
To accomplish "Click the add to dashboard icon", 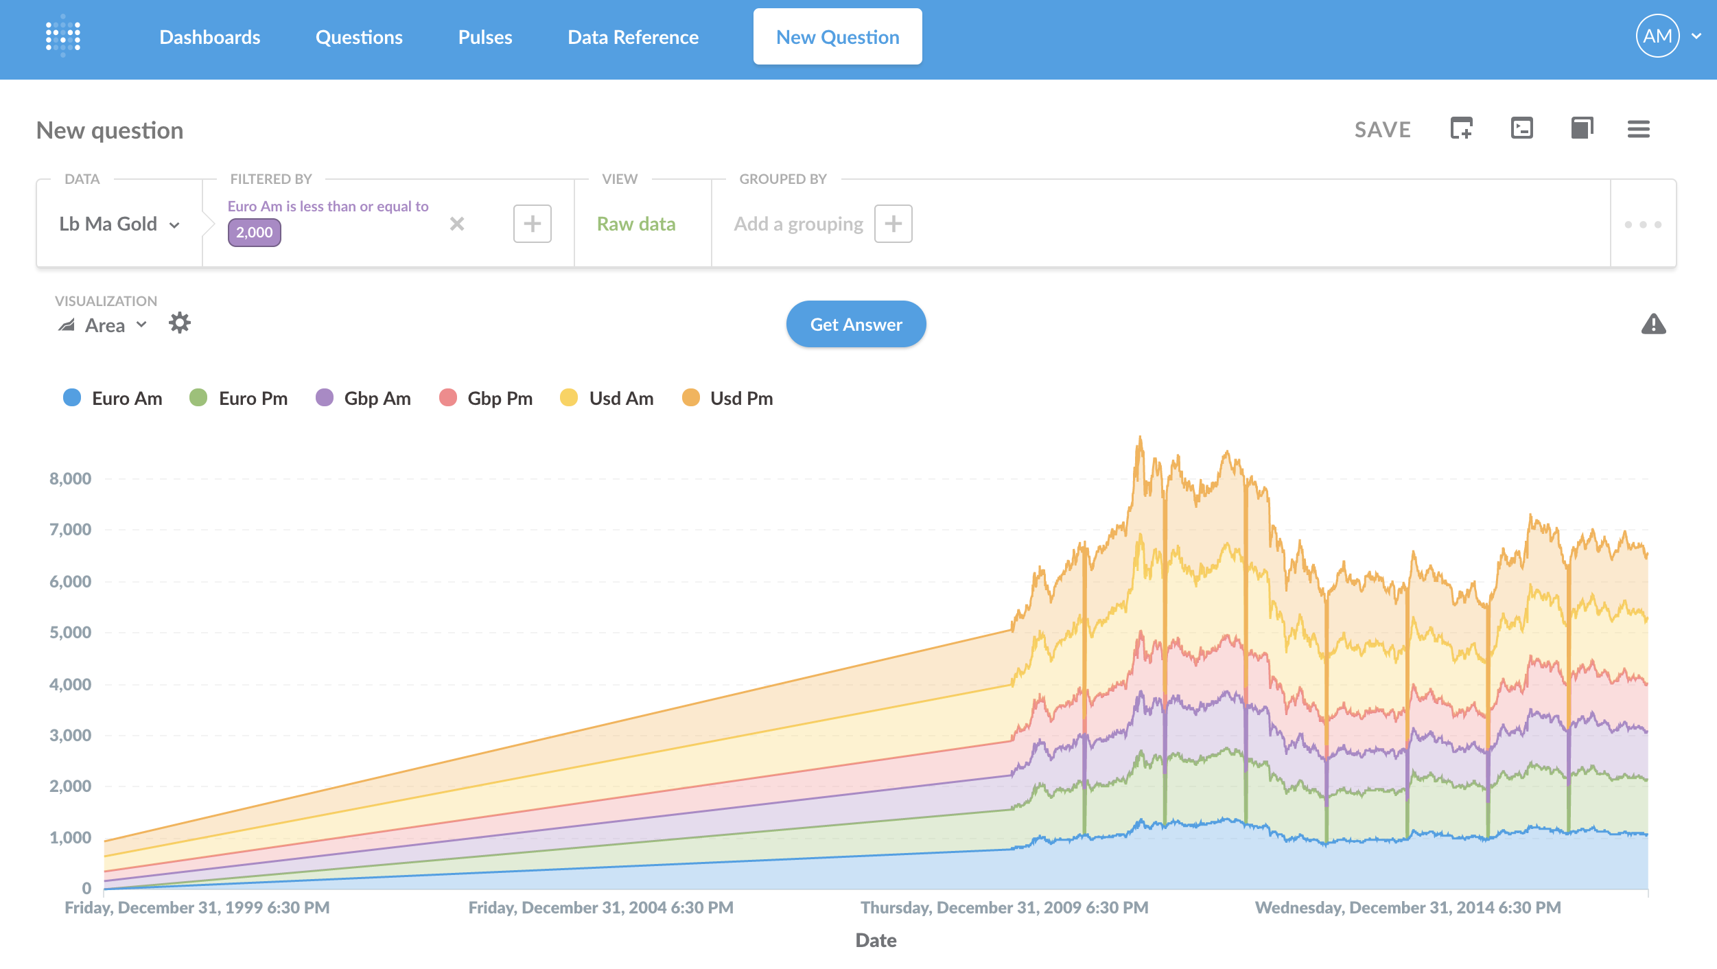I will (1461, 128).
